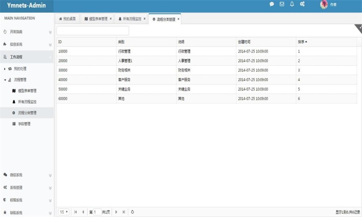Go to the first page

tap(76, 212)
